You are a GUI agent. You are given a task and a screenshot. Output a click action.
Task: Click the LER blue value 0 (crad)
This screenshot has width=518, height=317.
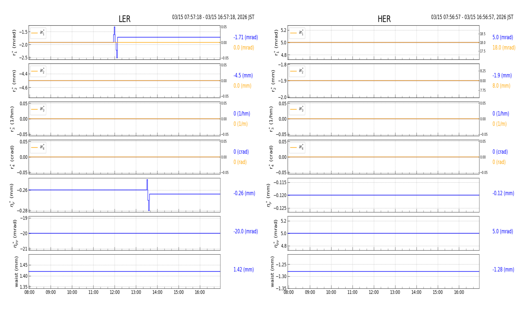(x=241, y=152)
